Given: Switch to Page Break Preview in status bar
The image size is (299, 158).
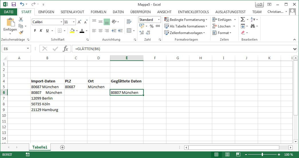Looking at the screenshot, I should [x=238, y=154].
